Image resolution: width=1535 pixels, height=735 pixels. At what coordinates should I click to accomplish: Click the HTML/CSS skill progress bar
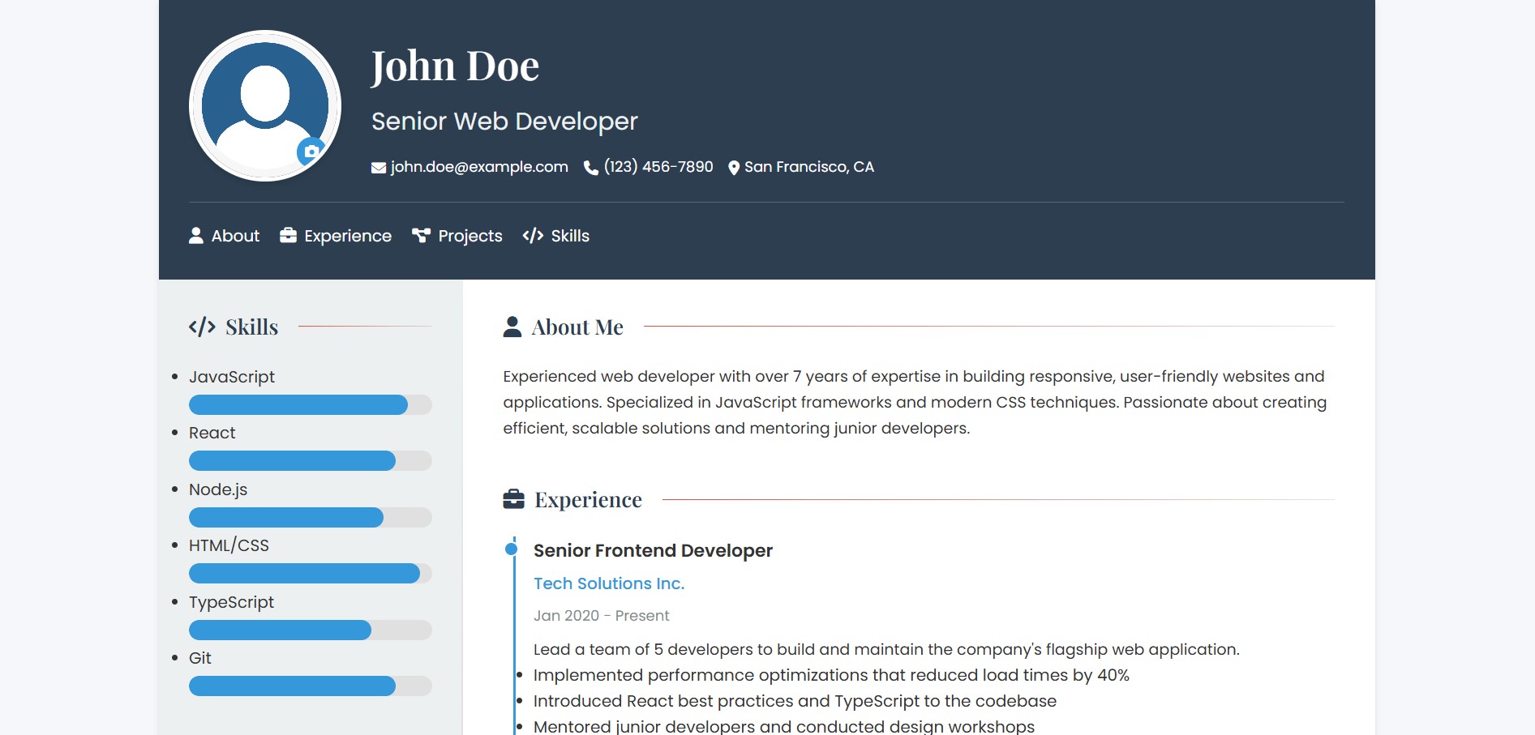(311, 574)
